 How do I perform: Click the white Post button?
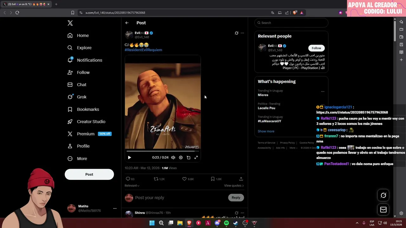89,174
